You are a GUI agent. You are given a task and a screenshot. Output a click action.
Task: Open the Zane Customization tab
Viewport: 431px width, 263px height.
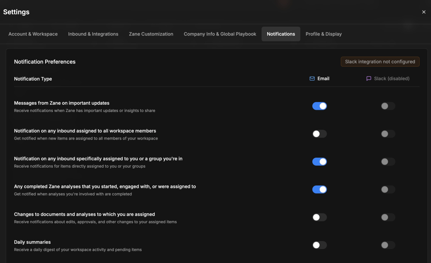[x=151, y=34]
